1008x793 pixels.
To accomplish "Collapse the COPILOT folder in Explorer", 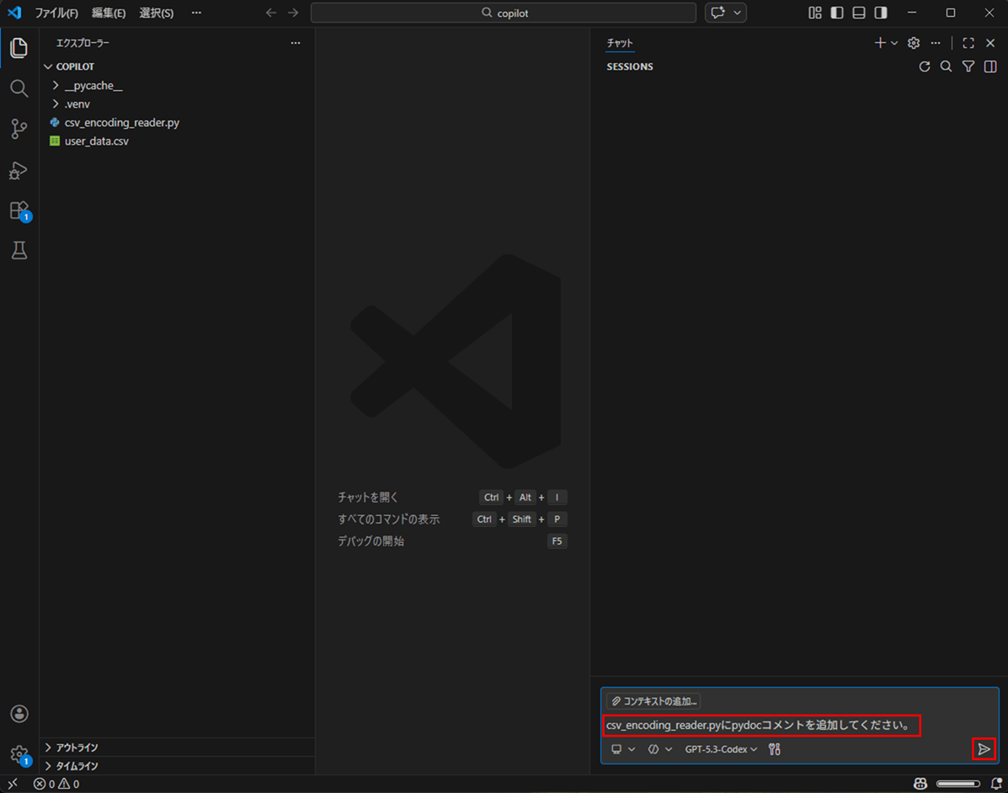I will 74,66.
